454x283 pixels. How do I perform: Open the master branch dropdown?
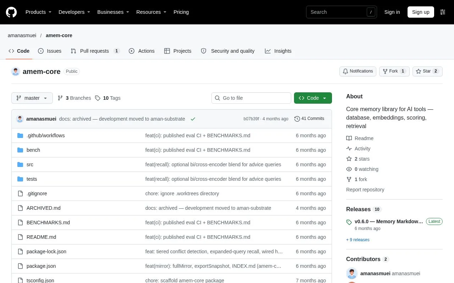click(32, 98)
